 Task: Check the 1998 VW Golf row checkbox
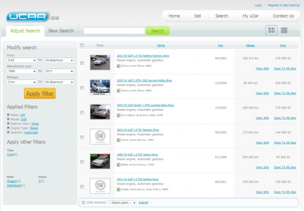[x=82, y=162]
